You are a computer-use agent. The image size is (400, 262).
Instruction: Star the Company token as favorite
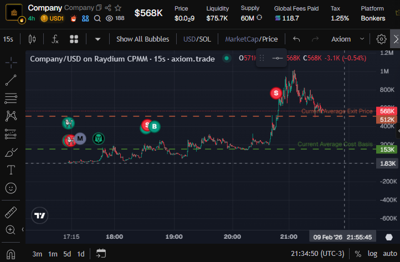[x=118, y=8]
